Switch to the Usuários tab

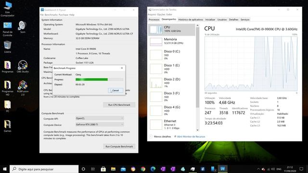pyautogui.click(x=222, y=20)
